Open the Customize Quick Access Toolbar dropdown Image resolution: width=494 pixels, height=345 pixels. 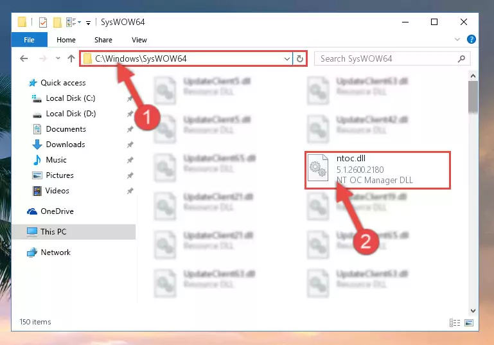coord(88,22)
